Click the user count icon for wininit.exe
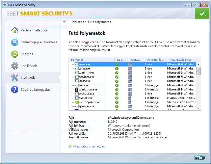211x164 pixels. pos(130,73)
